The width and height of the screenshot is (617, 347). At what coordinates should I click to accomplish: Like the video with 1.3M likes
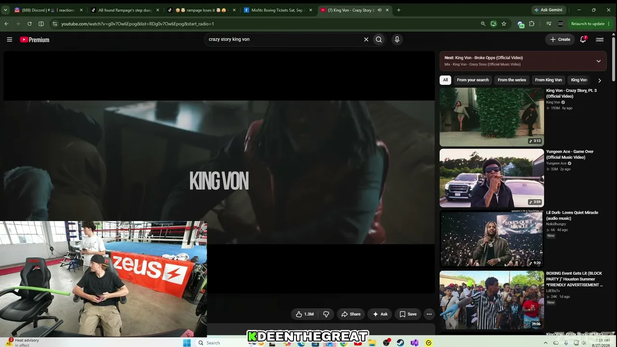305,314
